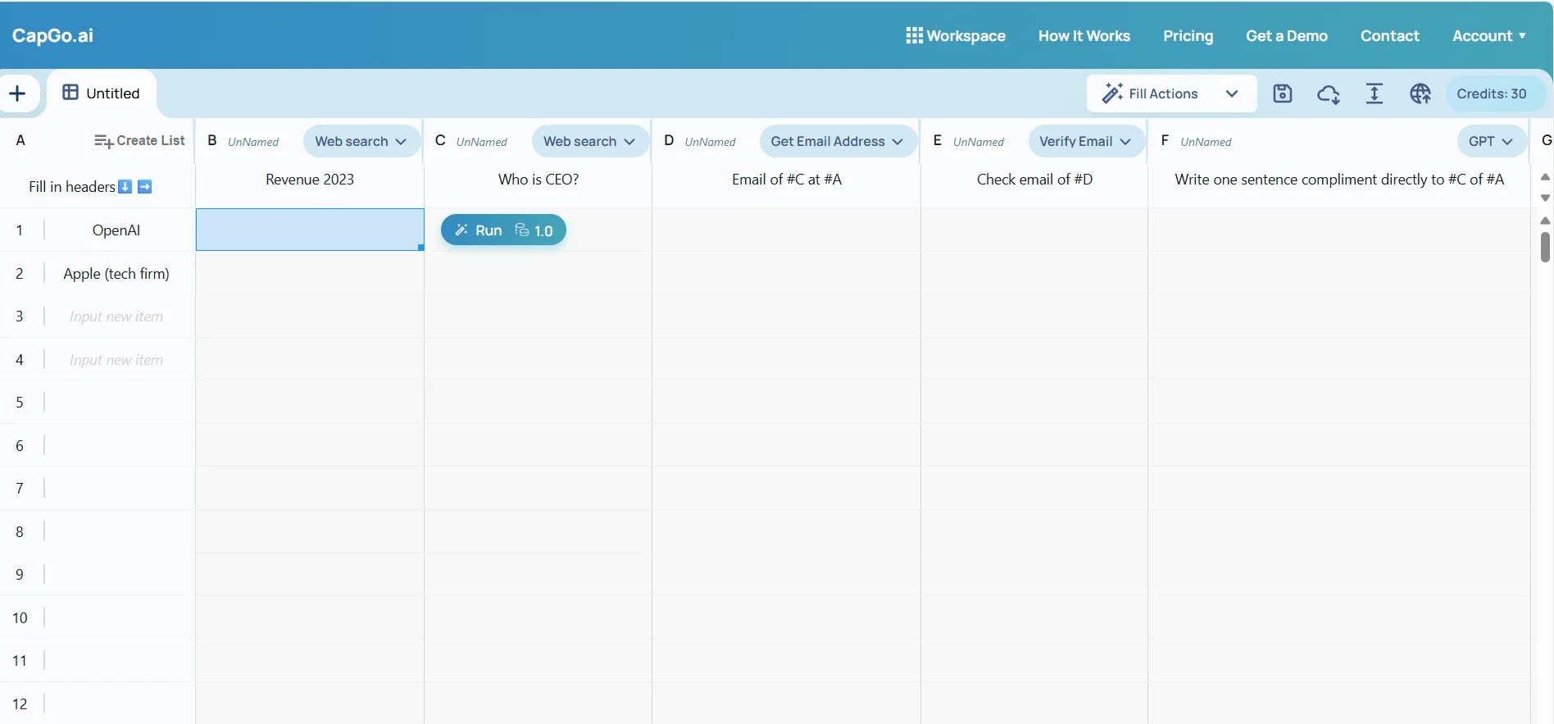Add a new sheet with plus icon

coord(17,93)
